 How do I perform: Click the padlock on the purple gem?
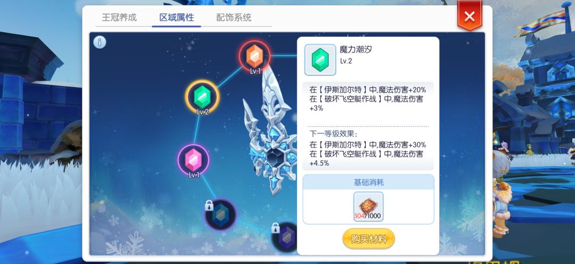click(x=275, y=228)
